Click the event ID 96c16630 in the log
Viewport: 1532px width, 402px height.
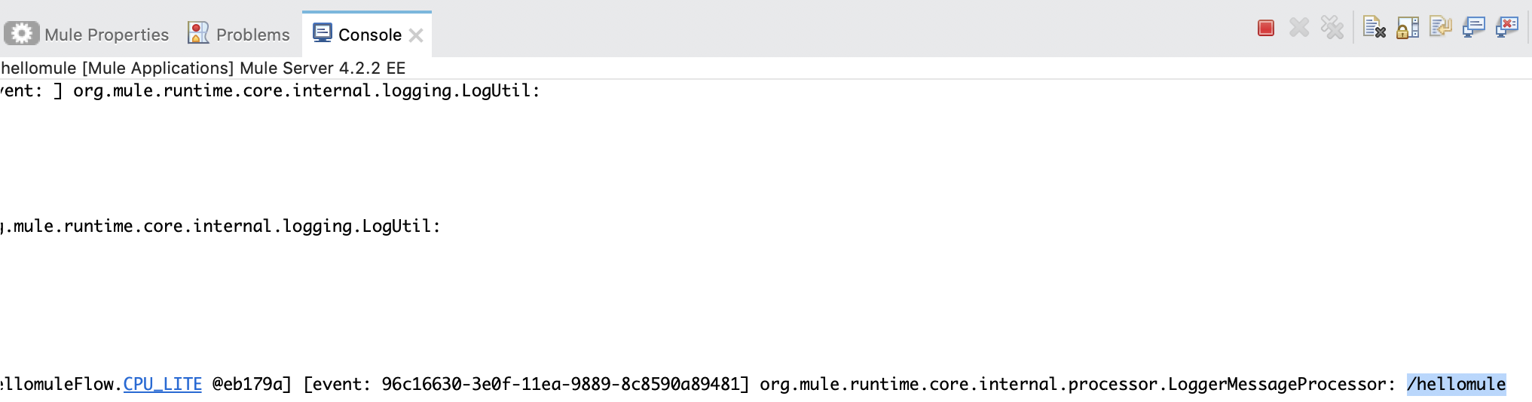(560, 384)
